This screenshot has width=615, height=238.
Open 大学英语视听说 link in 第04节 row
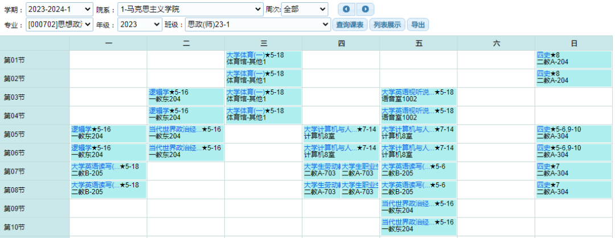(408, 110)
